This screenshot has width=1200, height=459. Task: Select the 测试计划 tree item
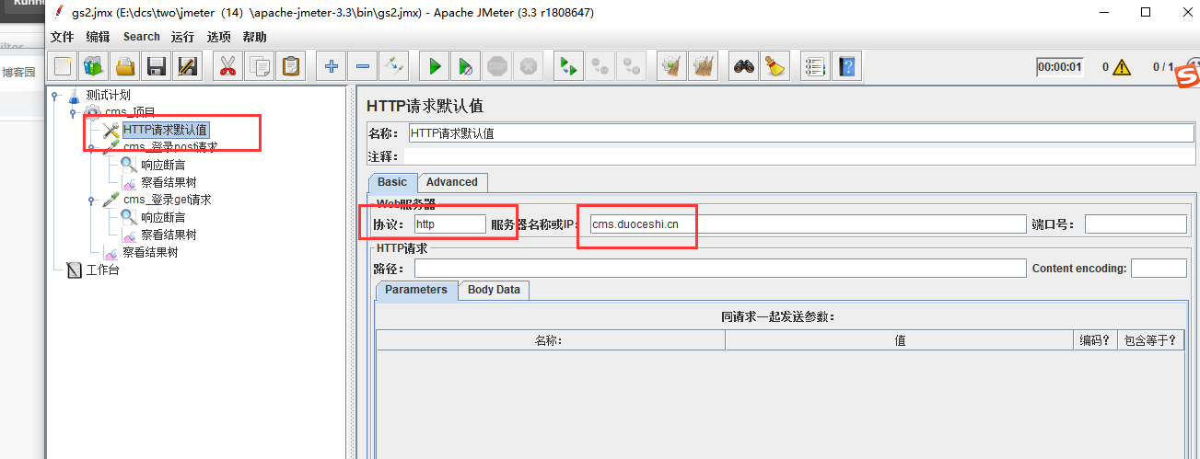coord(108,95)
